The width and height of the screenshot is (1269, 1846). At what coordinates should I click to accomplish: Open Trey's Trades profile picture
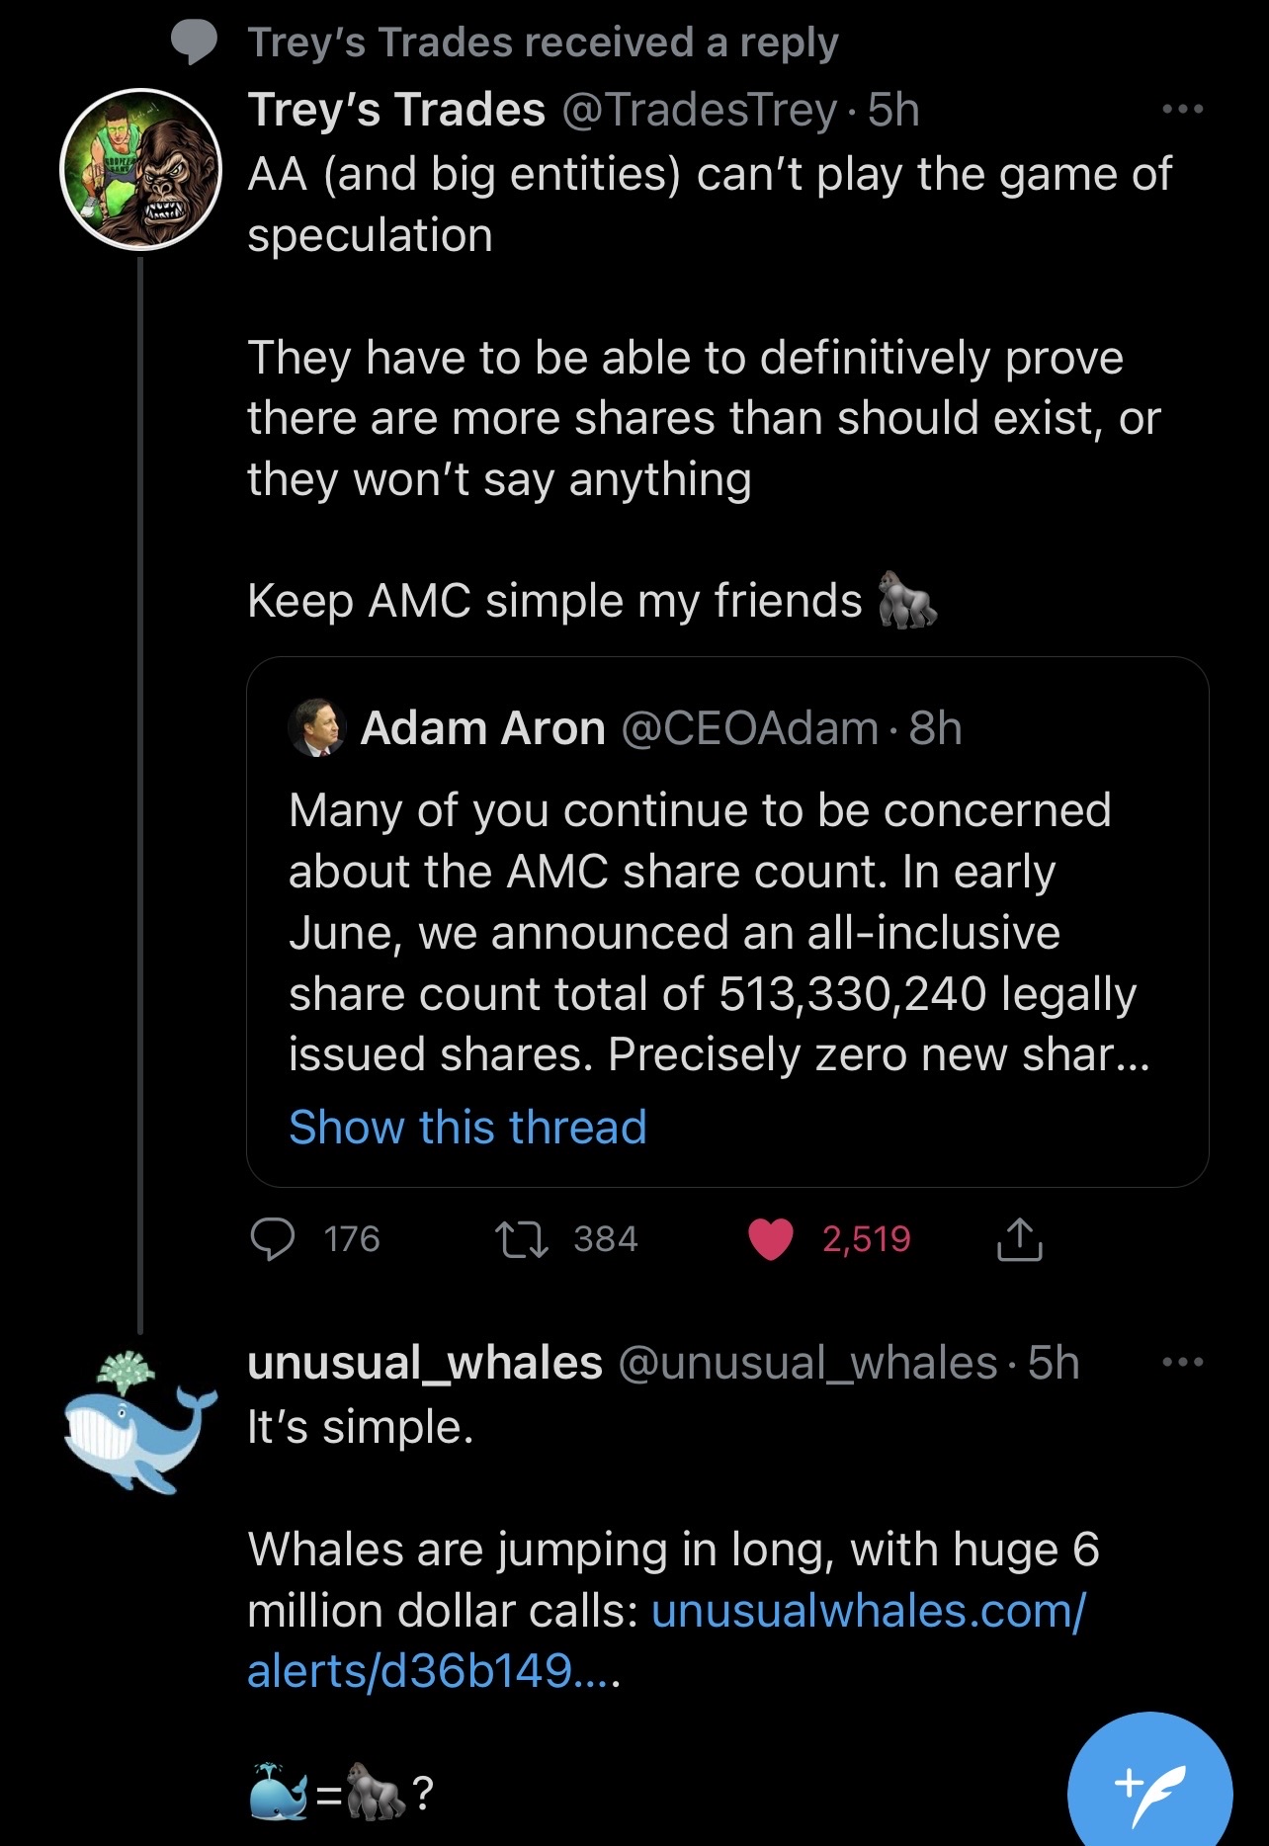point(140,170)
